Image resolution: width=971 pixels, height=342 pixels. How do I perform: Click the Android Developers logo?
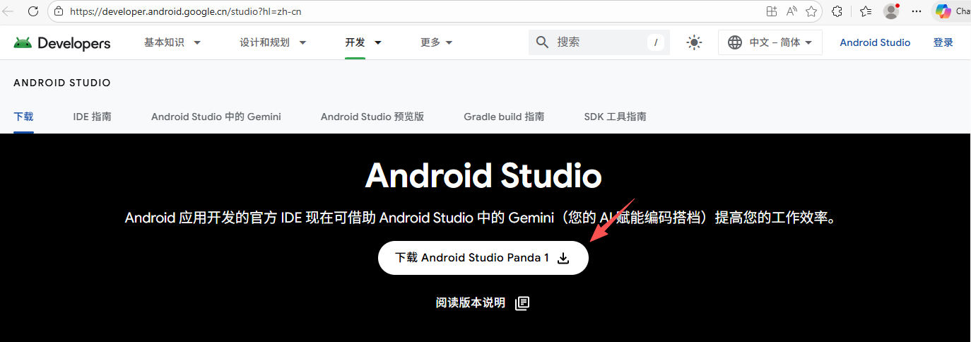[62, 43]
